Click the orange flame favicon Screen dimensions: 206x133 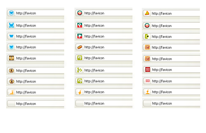coord(11,92)
